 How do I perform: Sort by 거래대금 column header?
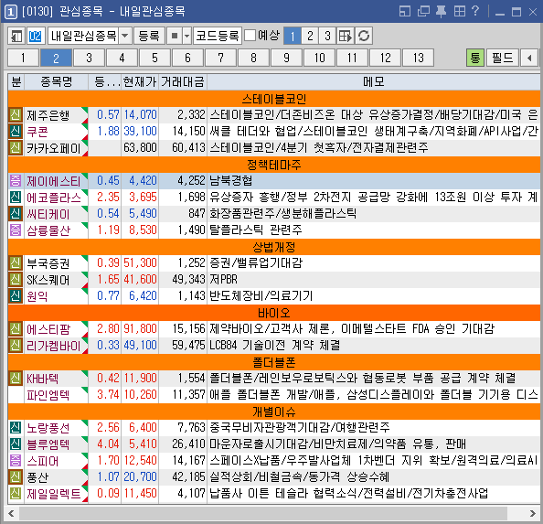click(x=183, y=82)
